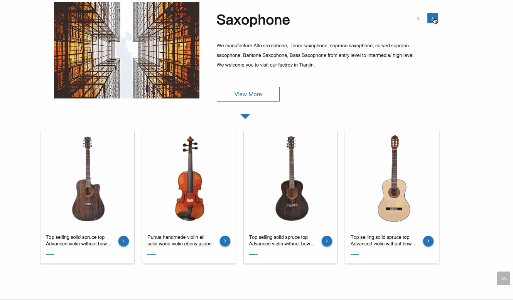Open arrow button on cutaway guitar card

[123, 241]
